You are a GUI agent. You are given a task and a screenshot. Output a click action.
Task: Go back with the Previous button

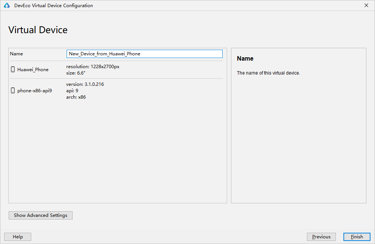tap(321, 237)
